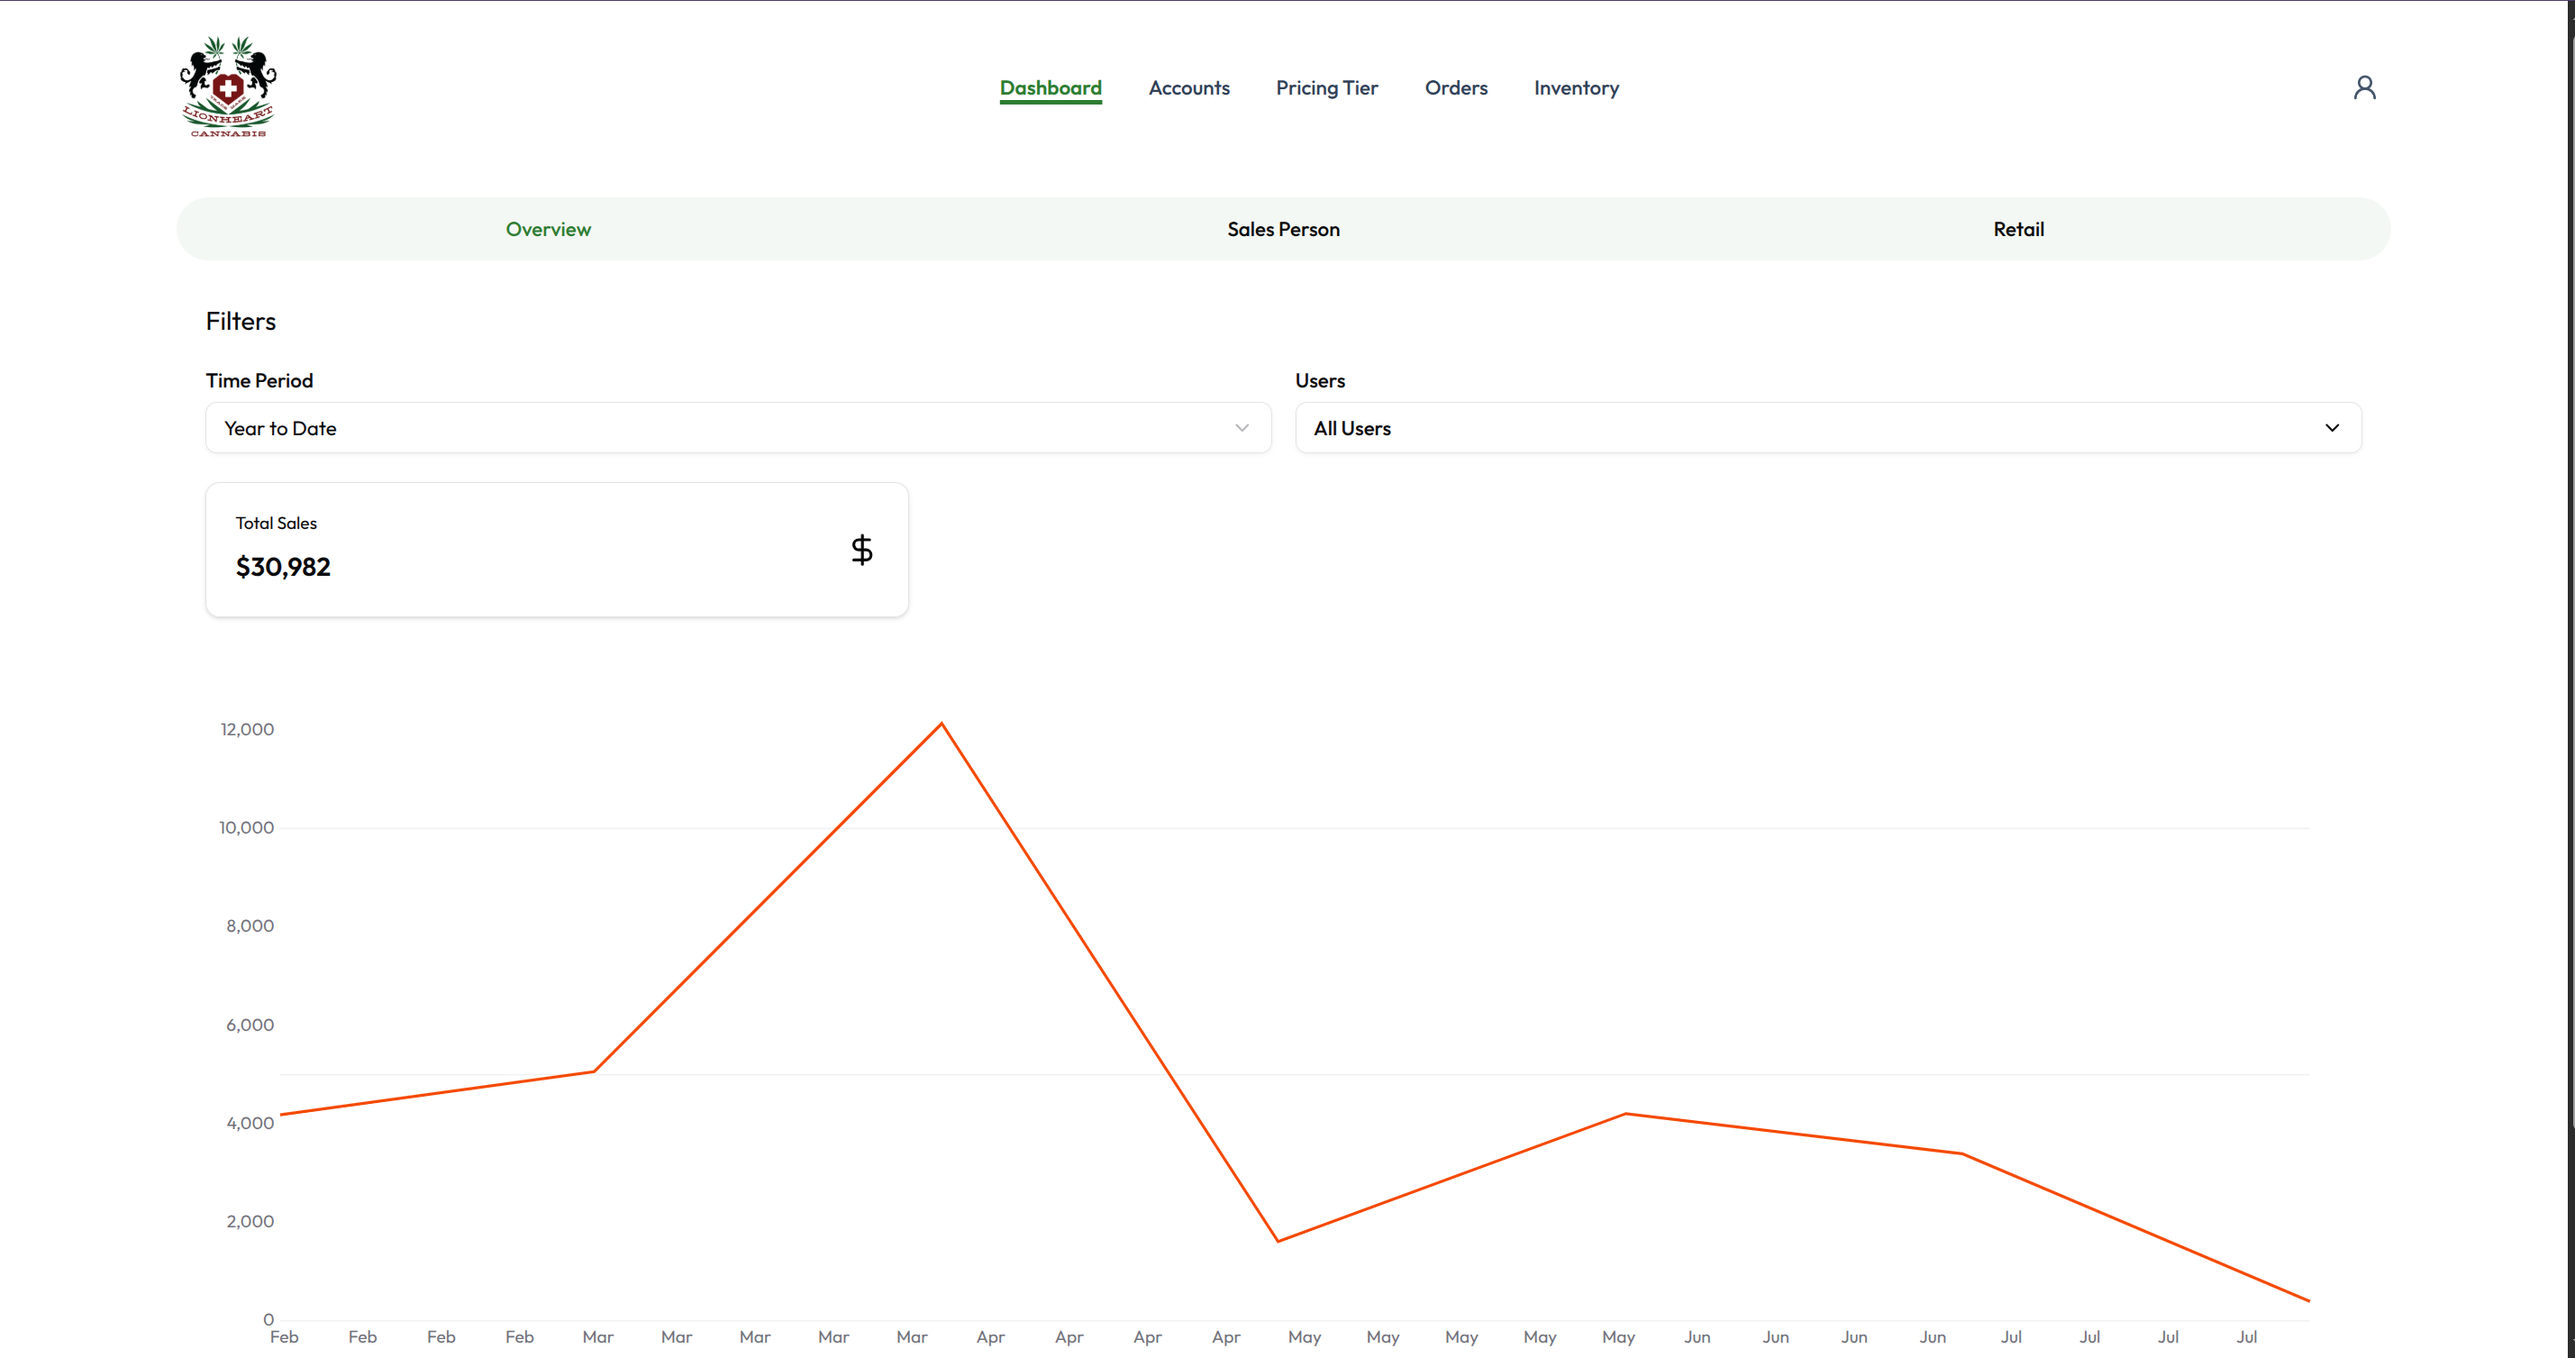Go to the Dashboard nav link
This screenshot has height=1358, width=2575.
point(1051,88)
